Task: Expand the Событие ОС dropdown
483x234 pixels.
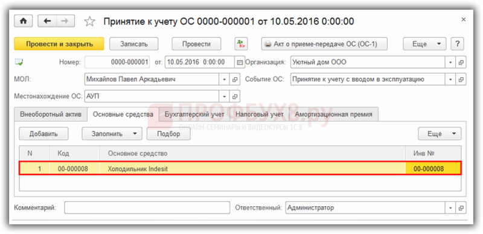Action: point(450,80)
